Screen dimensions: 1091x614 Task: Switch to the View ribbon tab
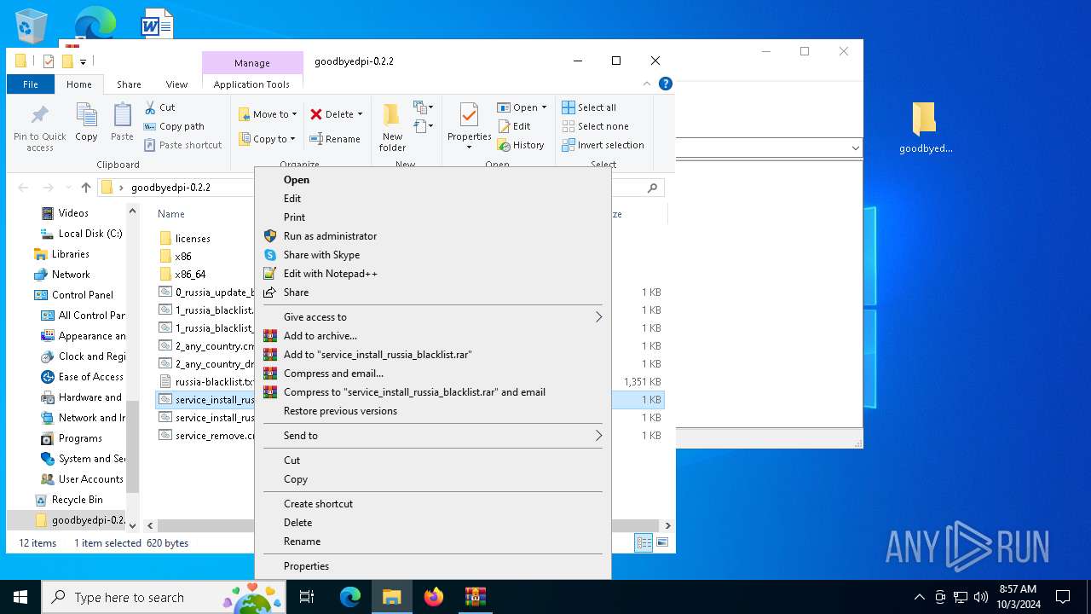pyautogui.click(x=176, y=84)
